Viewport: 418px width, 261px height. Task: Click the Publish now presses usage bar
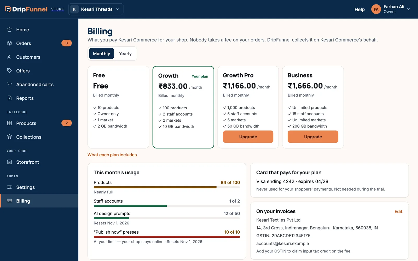167,237
